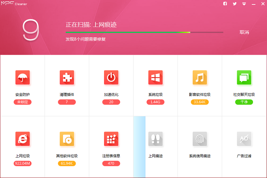The height and width of the screenshot is (178, 267).
Task: Click the scan progress bar
Action: (x=144, y=32)
